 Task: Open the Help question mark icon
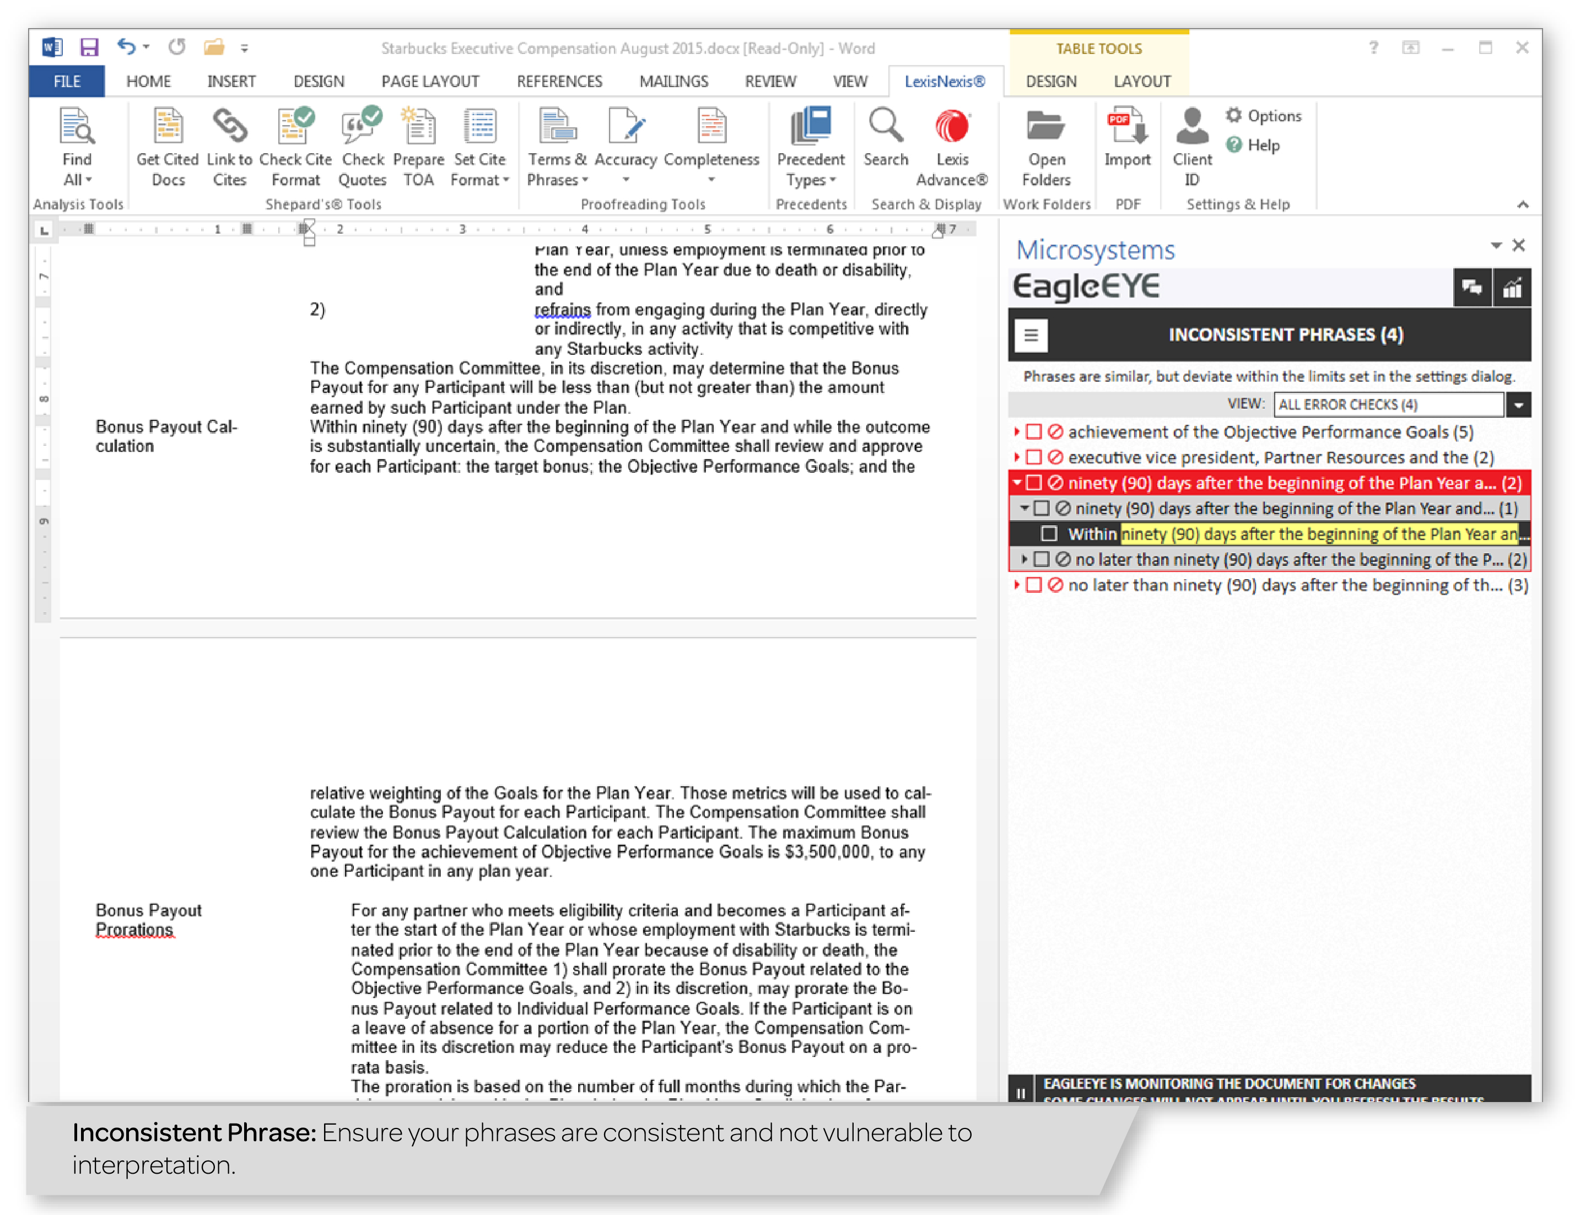coord(1233,144)
